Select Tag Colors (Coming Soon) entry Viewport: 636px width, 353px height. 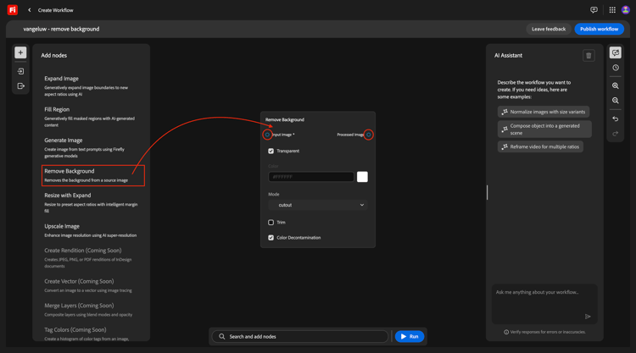92,334
